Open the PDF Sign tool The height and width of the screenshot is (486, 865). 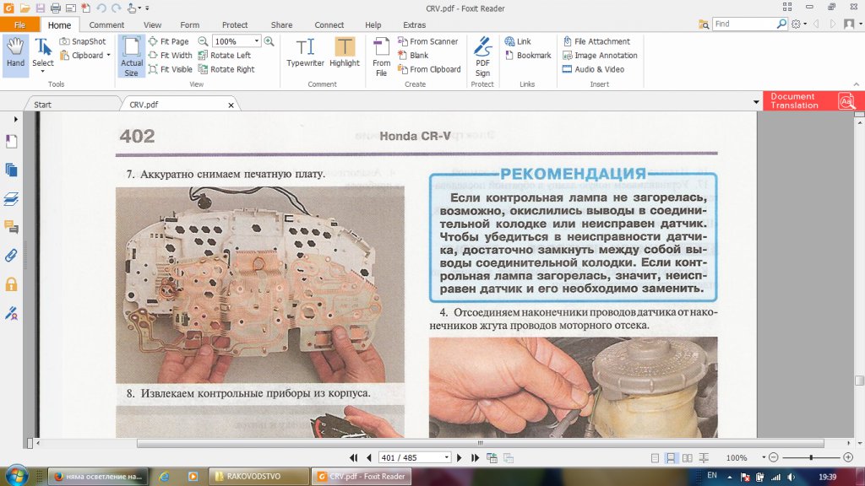click(482, 55)
